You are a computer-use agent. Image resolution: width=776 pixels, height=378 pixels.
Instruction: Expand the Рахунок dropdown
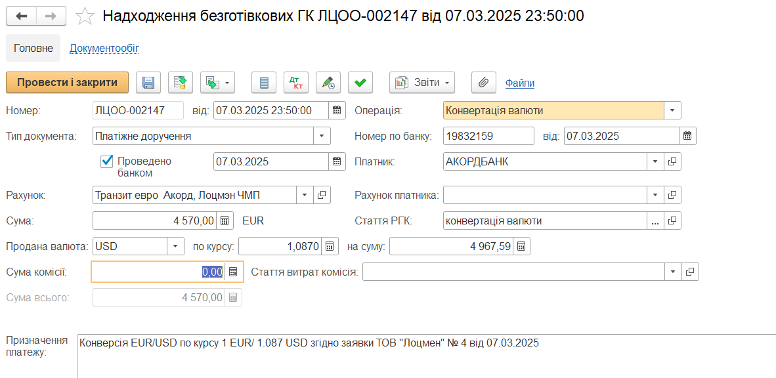tap(305, 195)
